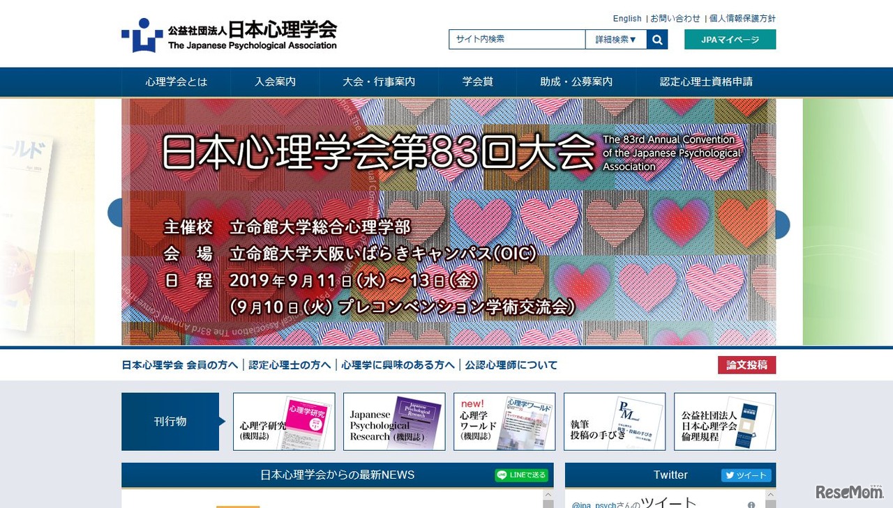
Task: Click the site search magnifier icon
Action: click(x=656, y=40)
